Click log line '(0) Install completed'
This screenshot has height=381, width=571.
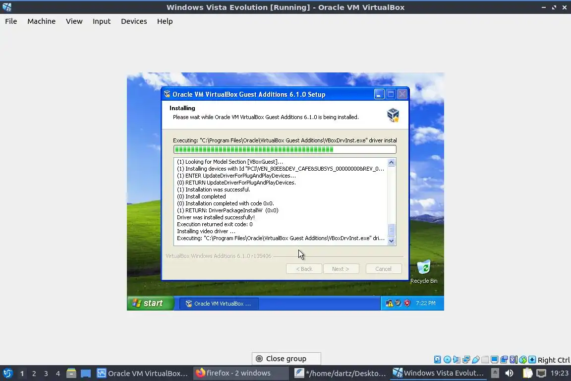tap(201, 196)
